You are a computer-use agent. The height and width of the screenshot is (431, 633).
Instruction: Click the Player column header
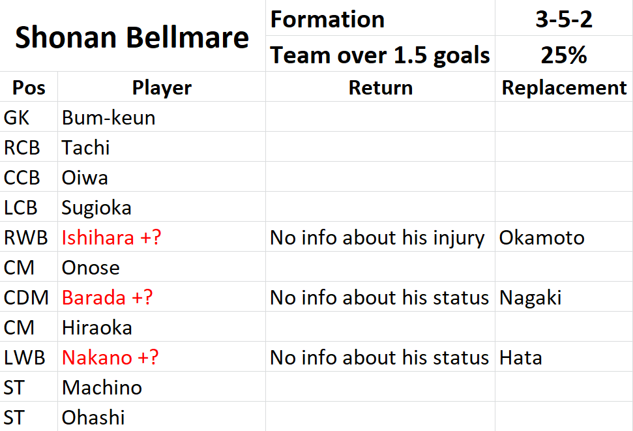[x=162, y=87]
